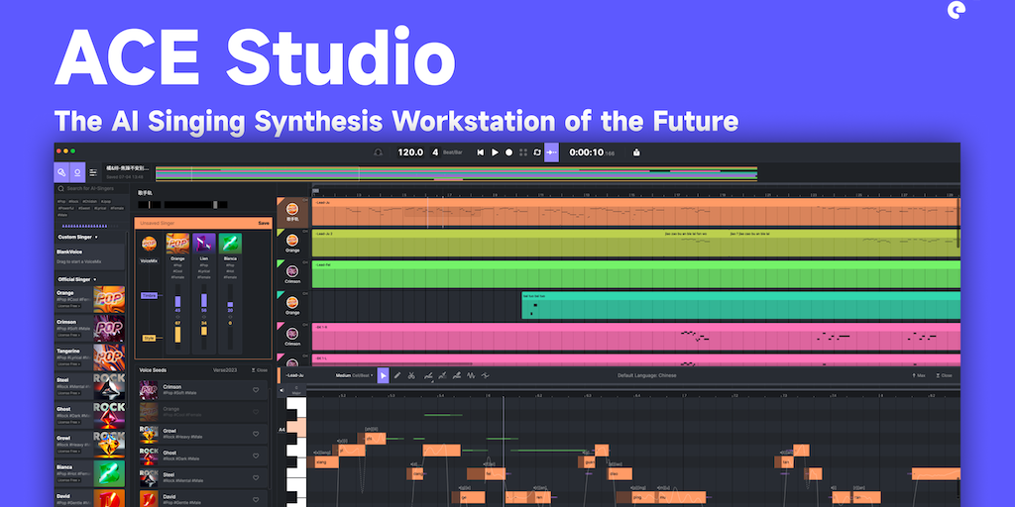Select the third pitch curve pen tool
Screen dimensions: 1015x507
(x=456, y=375)
